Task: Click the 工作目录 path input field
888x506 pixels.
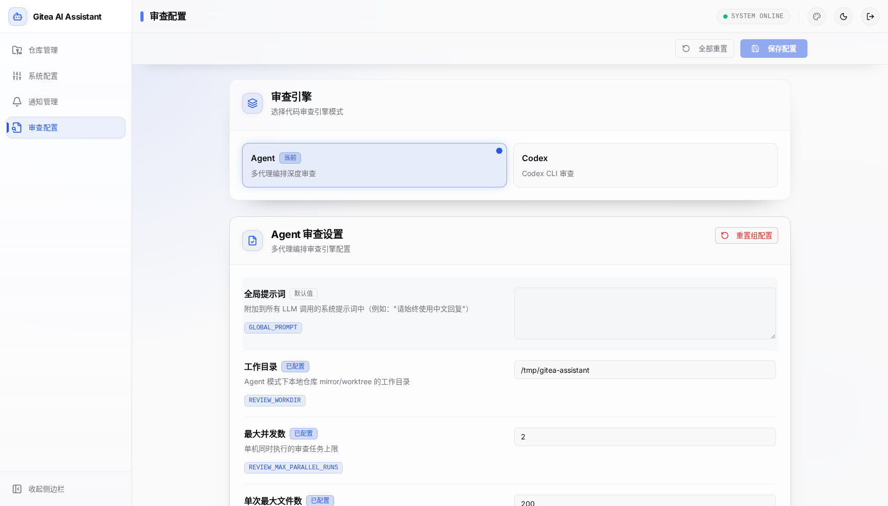Action: pyautogui.click(x=645, y=370)
